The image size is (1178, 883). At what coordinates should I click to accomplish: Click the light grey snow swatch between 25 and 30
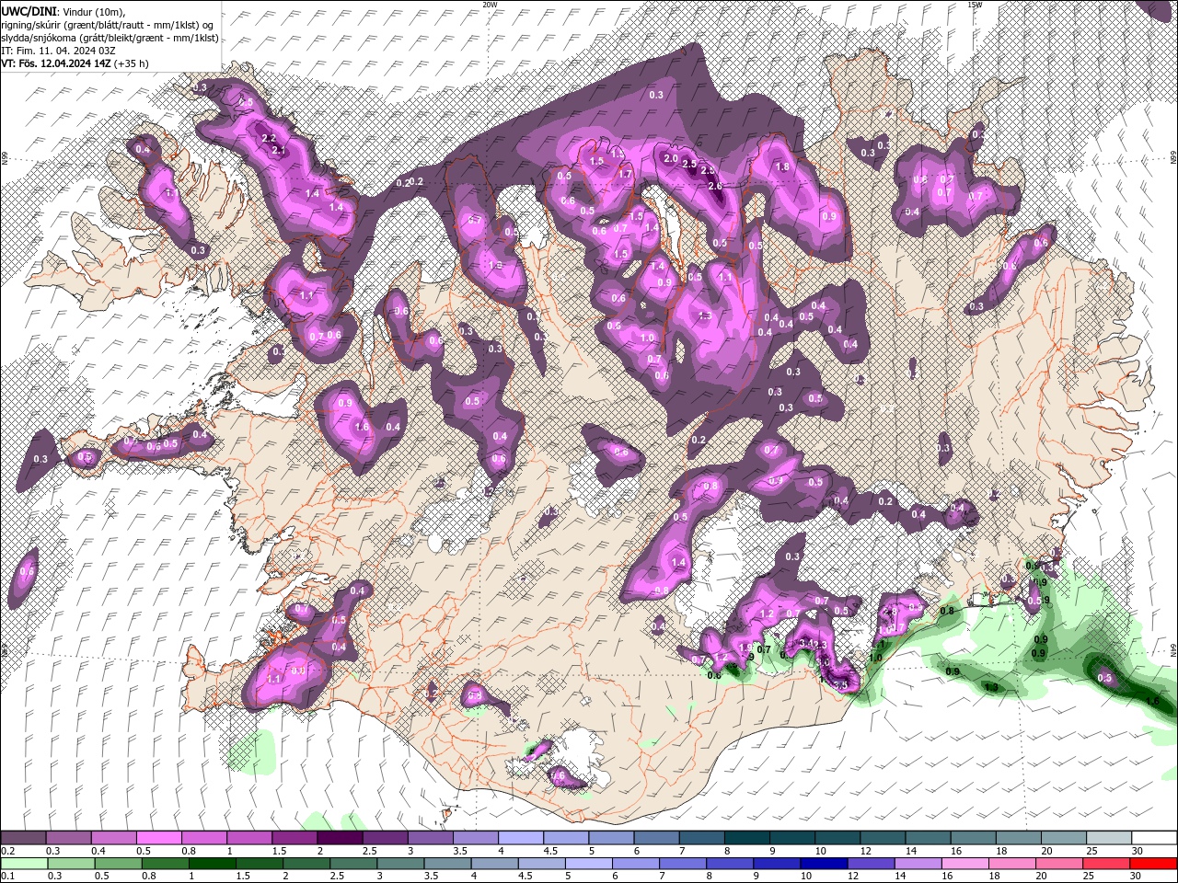click(x=1109, y=838)
